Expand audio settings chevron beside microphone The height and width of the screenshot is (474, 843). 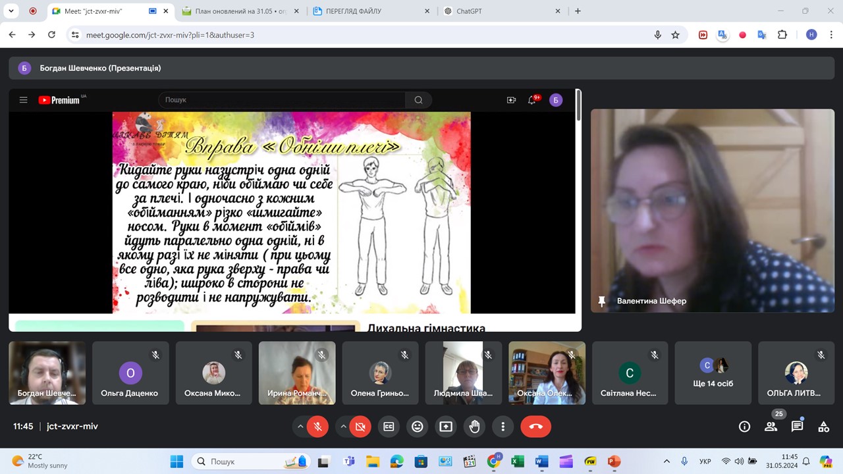(x=300, y=427)
